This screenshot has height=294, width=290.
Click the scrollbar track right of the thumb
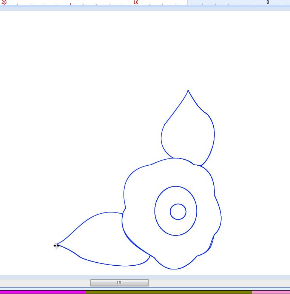219,283
